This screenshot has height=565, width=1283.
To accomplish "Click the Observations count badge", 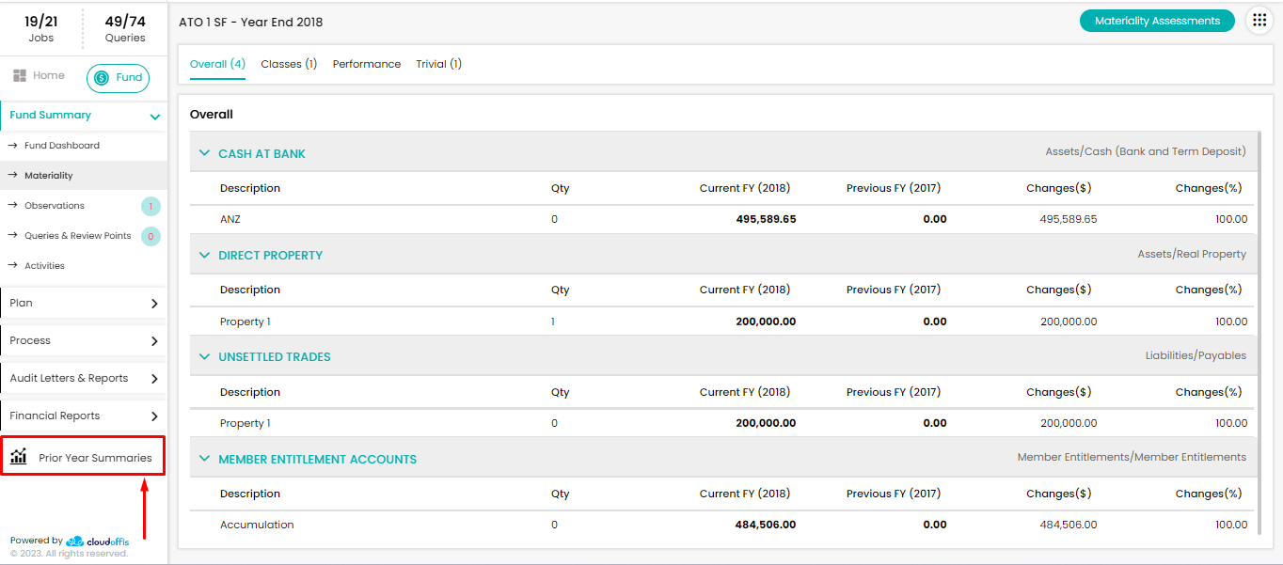I will point(150,206).
